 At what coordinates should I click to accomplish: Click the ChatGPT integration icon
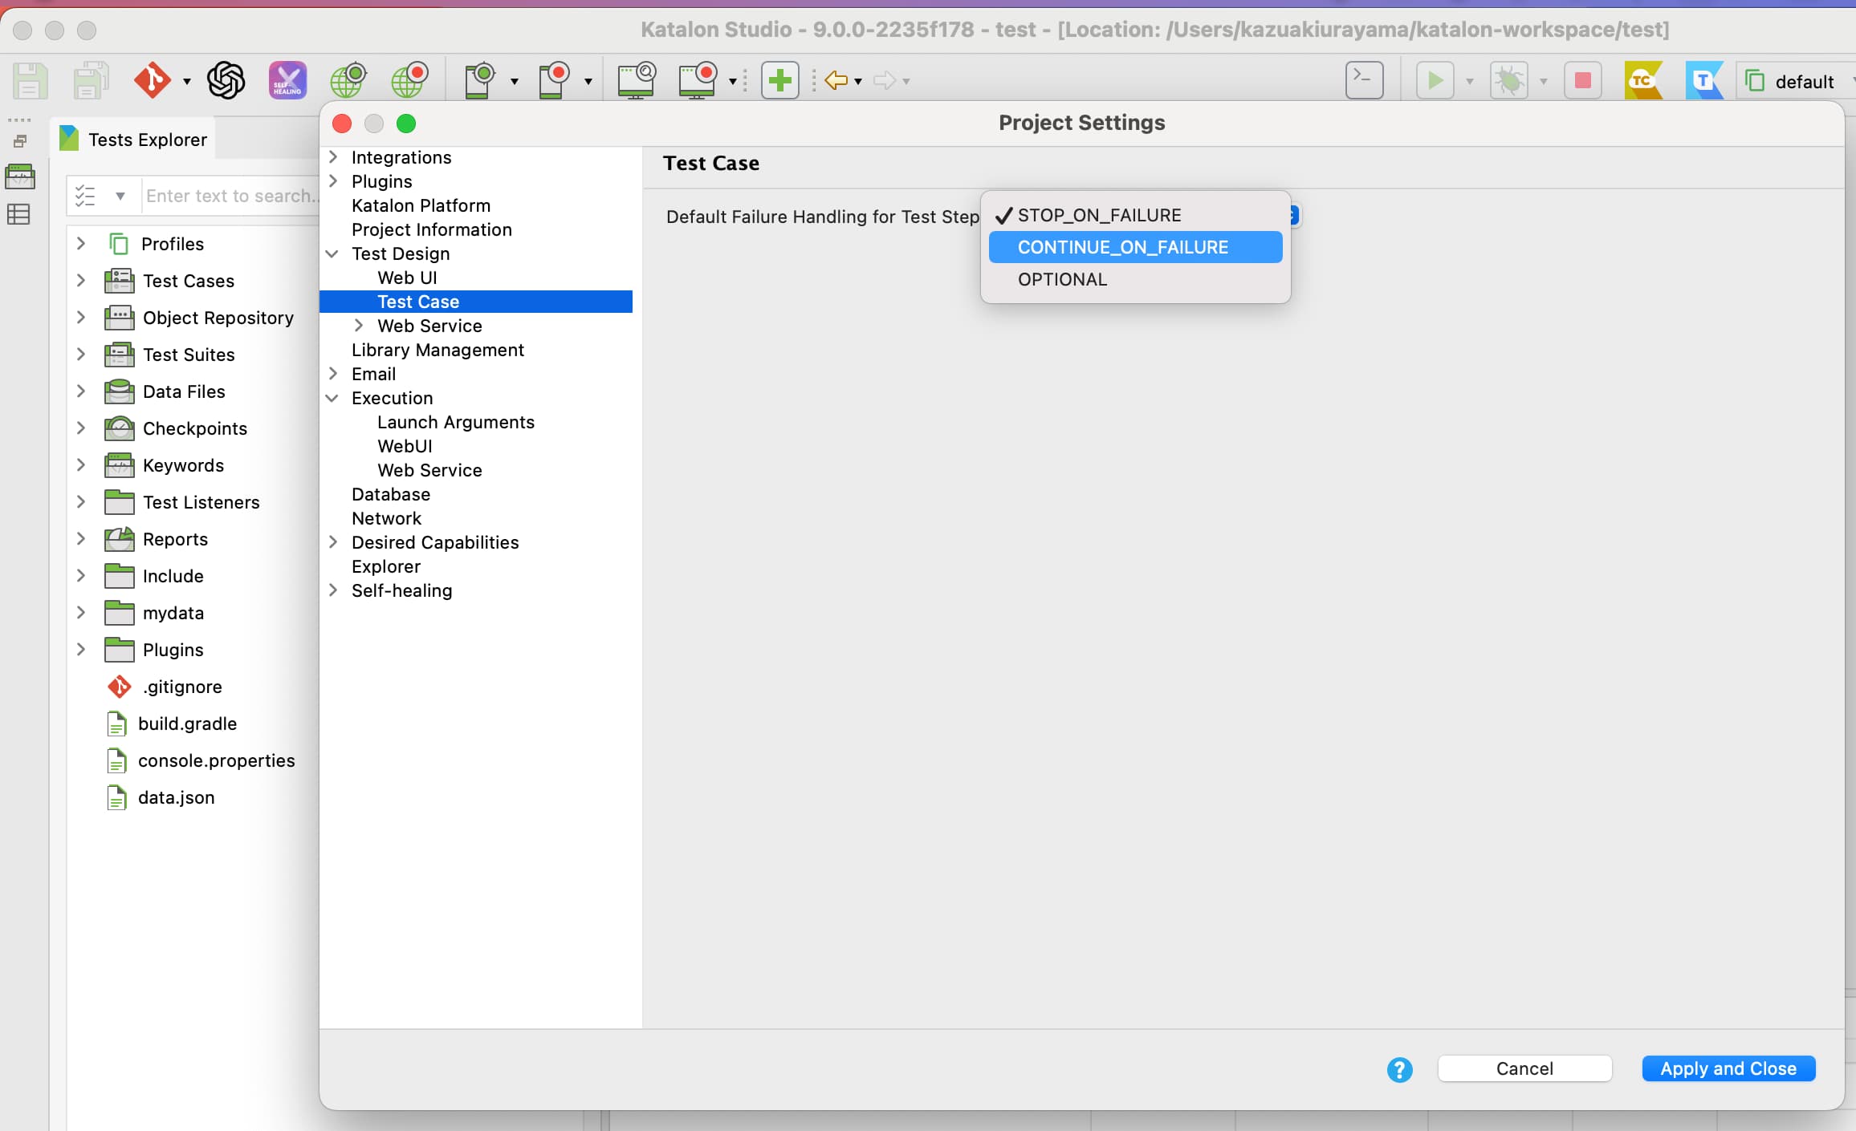pos(226,80)
